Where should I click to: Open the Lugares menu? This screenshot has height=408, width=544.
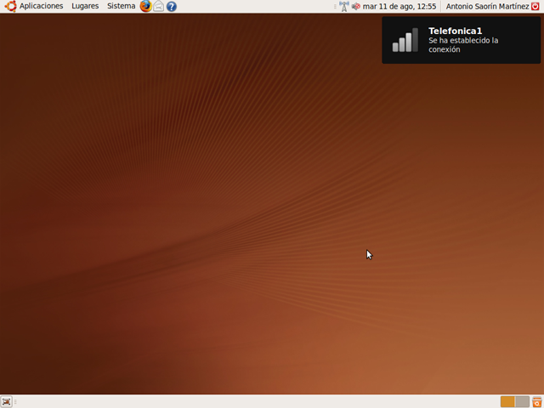coord(85,6)
